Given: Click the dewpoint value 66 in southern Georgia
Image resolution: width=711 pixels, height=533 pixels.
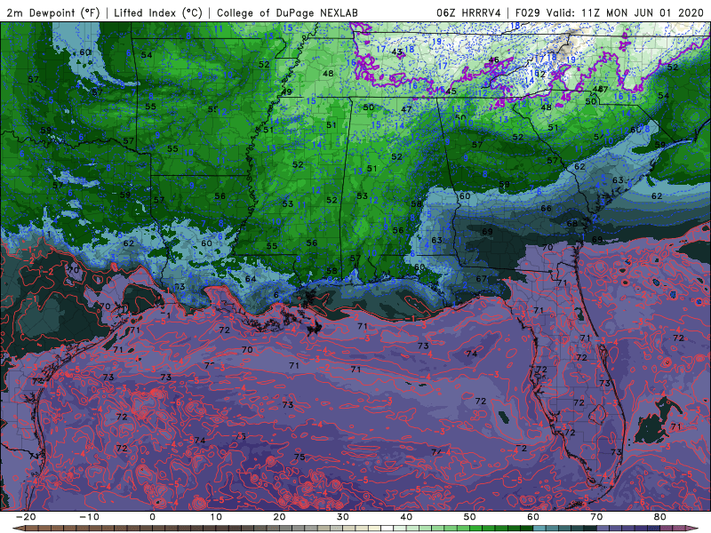Looking at the screenshot, I should click(546, 209).
